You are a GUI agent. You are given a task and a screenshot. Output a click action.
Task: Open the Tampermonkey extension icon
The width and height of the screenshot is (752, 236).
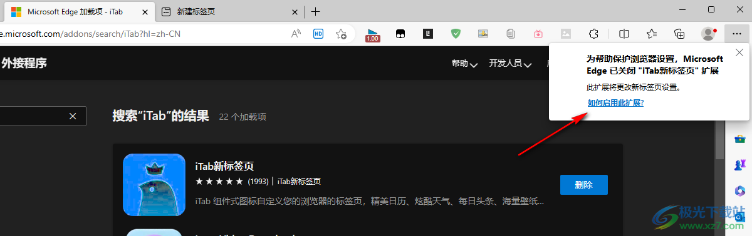400,34
